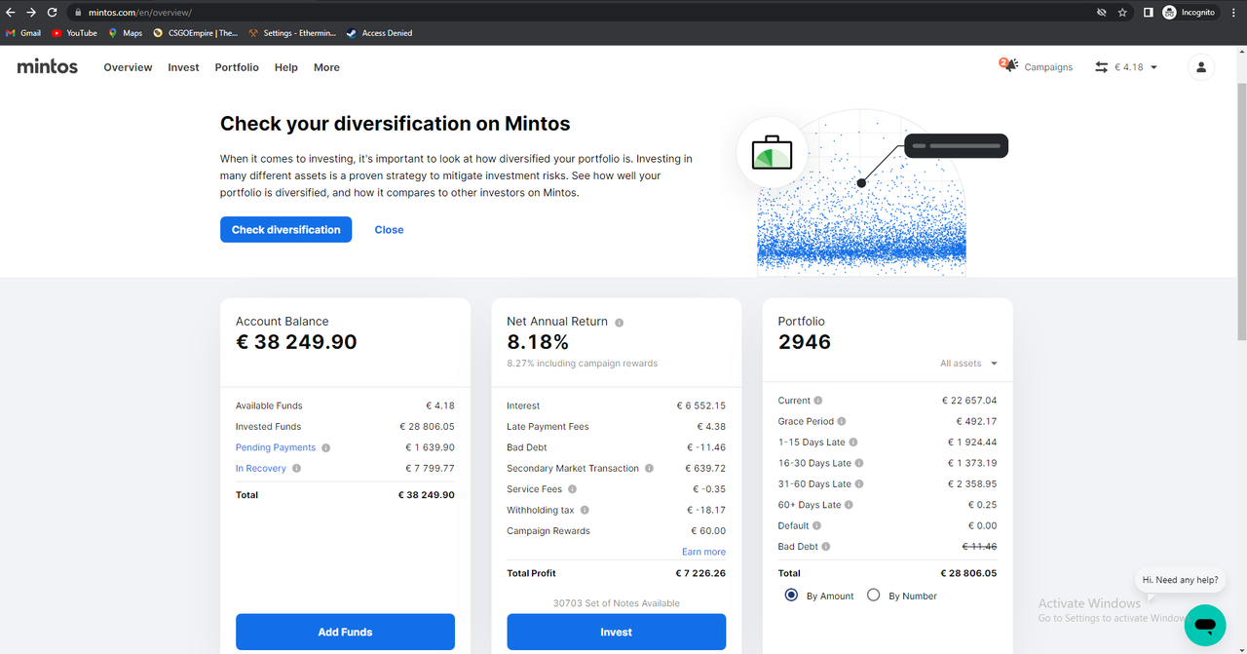Click the Earn more link

tap(703, 552)
